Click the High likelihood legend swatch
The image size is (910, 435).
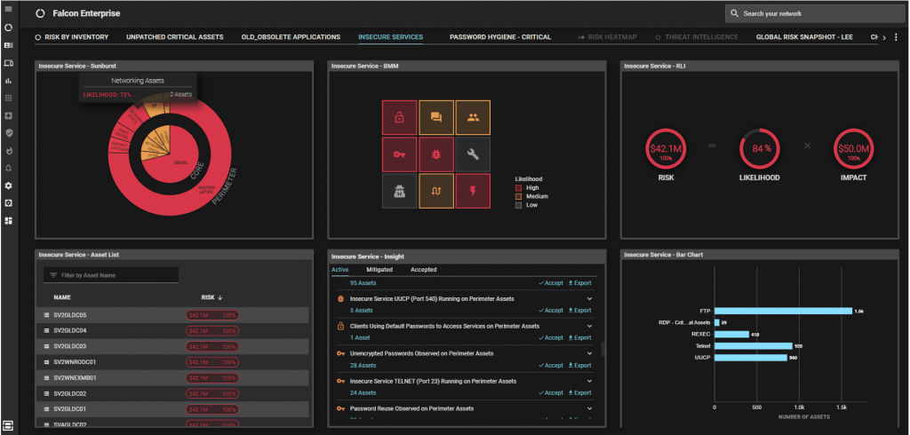pos(518,188)
